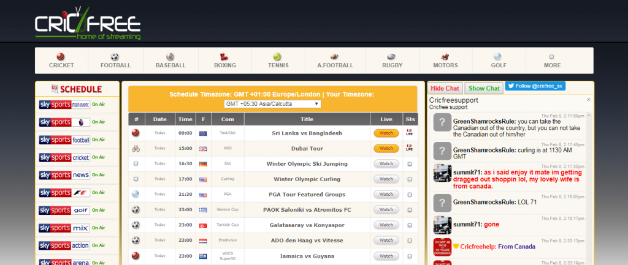Open the Cricket category
Image resolution: width=628 pixels, height=265 pixels.
(61, 61)
